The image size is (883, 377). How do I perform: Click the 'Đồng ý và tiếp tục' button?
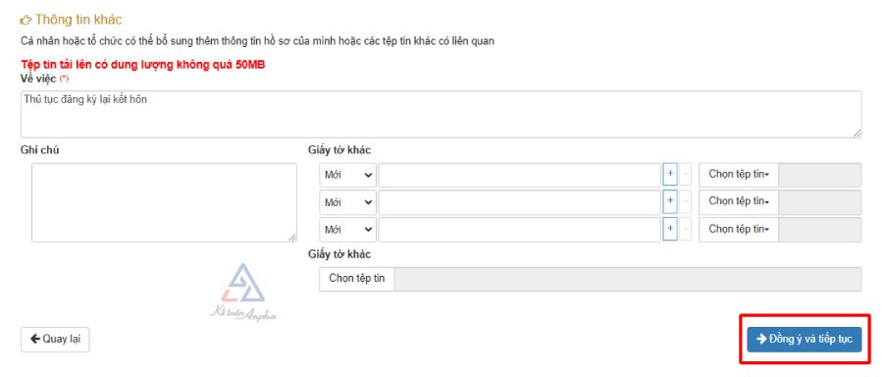pos(805,340)
